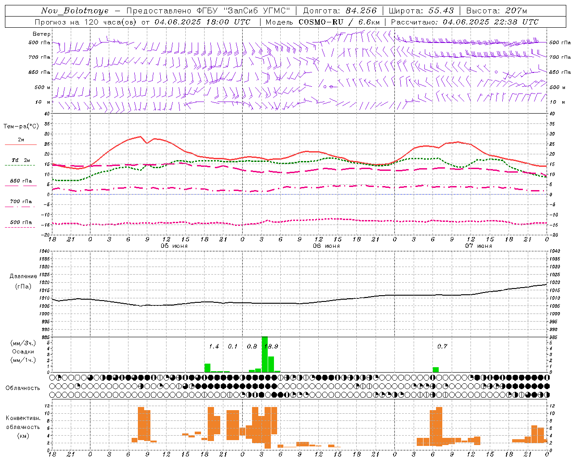Click the 850 гПа entry in temperature legend

click(x=21, y=181)
